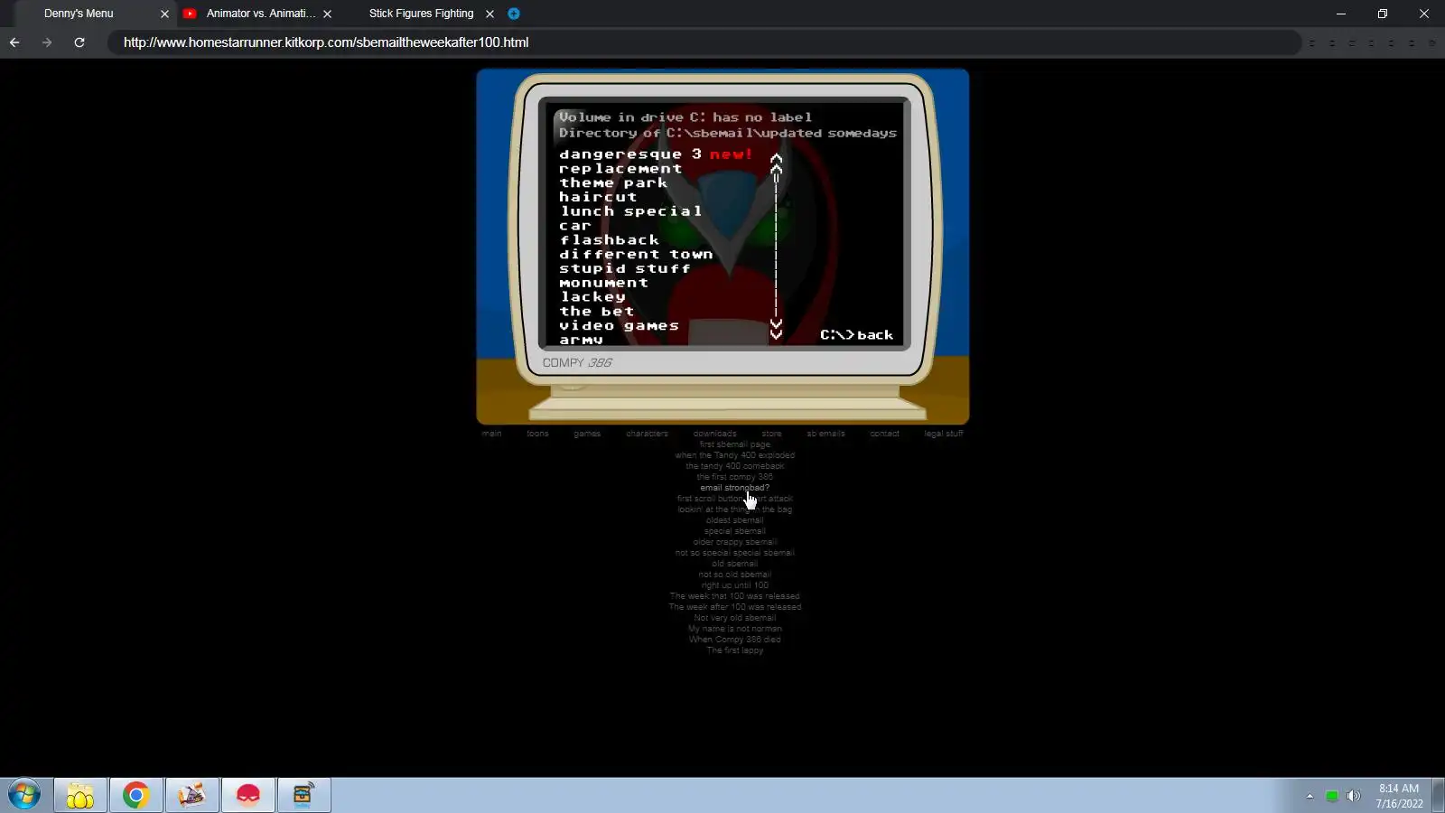
Task: Open 'When Compy 386 died' link
Action: click(735, 640)
